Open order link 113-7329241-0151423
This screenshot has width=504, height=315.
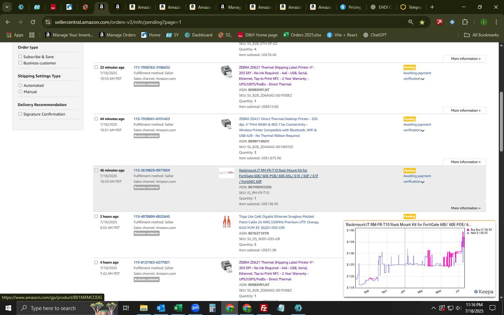pos(152,119)
